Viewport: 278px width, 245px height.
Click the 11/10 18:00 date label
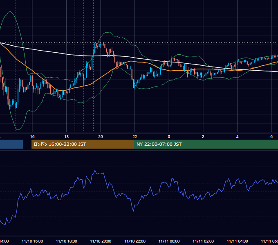tap(67, 241)
